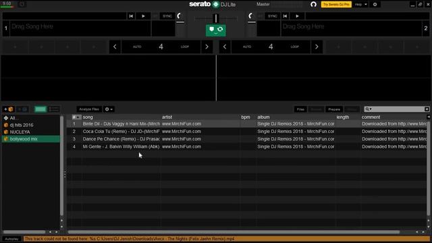Click Autoplay toggle at bottom left
This screenshot has width=432, height=243.
11,239
